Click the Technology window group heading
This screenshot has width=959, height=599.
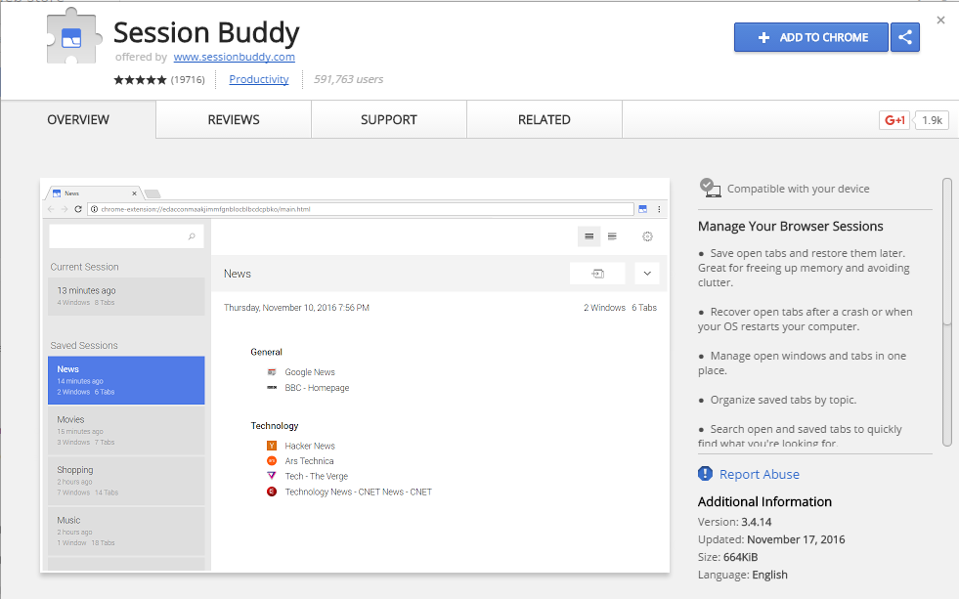[275, 426]
